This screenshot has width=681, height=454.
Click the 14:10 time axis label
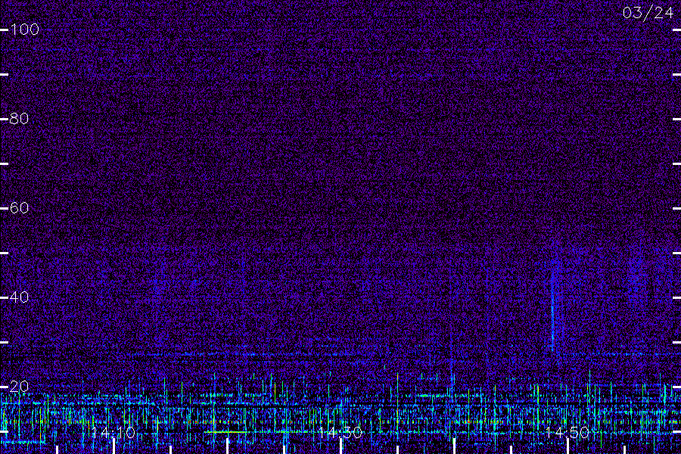coord(113,432)
